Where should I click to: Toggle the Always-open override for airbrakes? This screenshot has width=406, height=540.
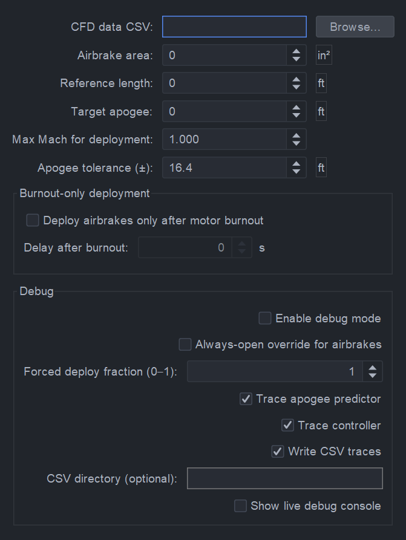[x=185, y=345]
